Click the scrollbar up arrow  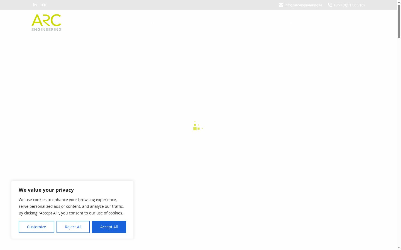399,2
